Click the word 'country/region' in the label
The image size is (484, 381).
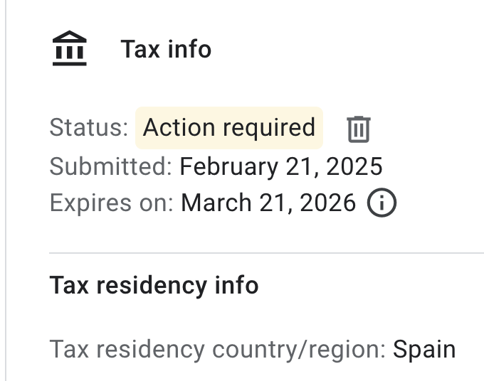click(299, 350)
